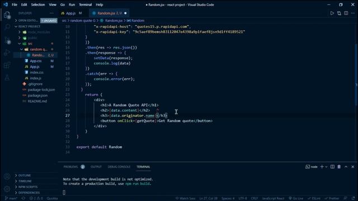Open the Explorer view in activity bar
358x201 pixels.
(7, 15)
